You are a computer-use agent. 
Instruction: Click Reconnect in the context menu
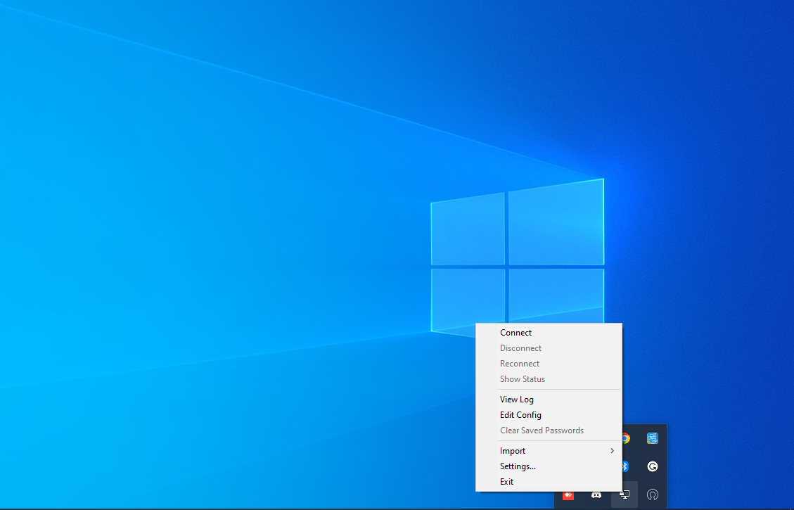pyautogui.click(x=520, y=364)
